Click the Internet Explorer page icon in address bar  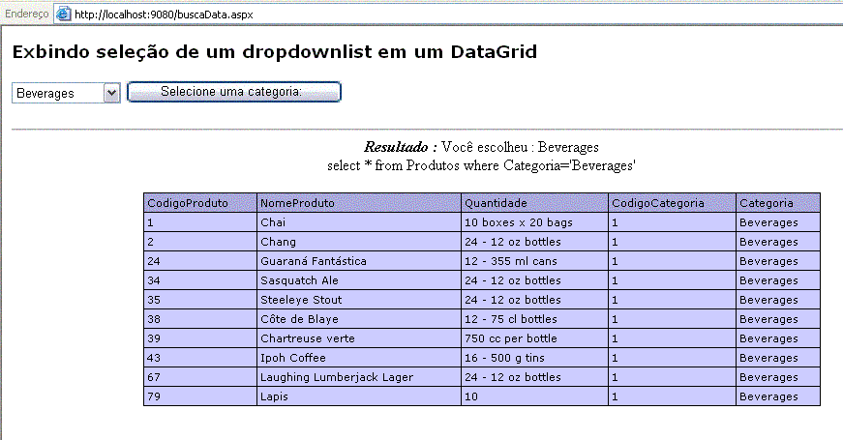pyautogui.click(x=64, y=14)
